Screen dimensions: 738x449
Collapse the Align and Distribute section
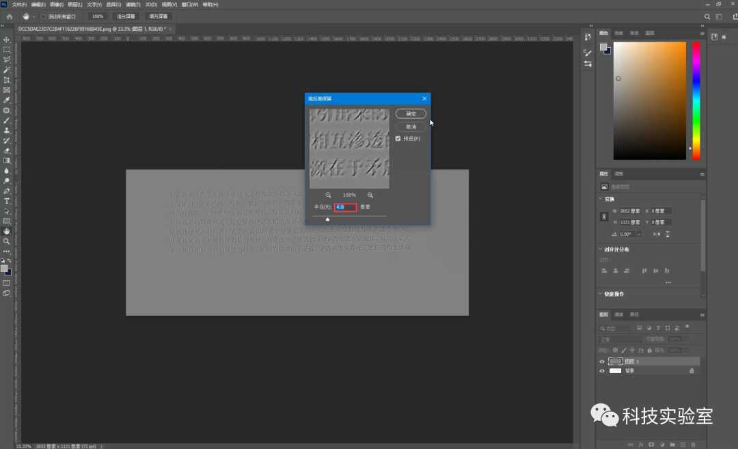tap(600, 249)
